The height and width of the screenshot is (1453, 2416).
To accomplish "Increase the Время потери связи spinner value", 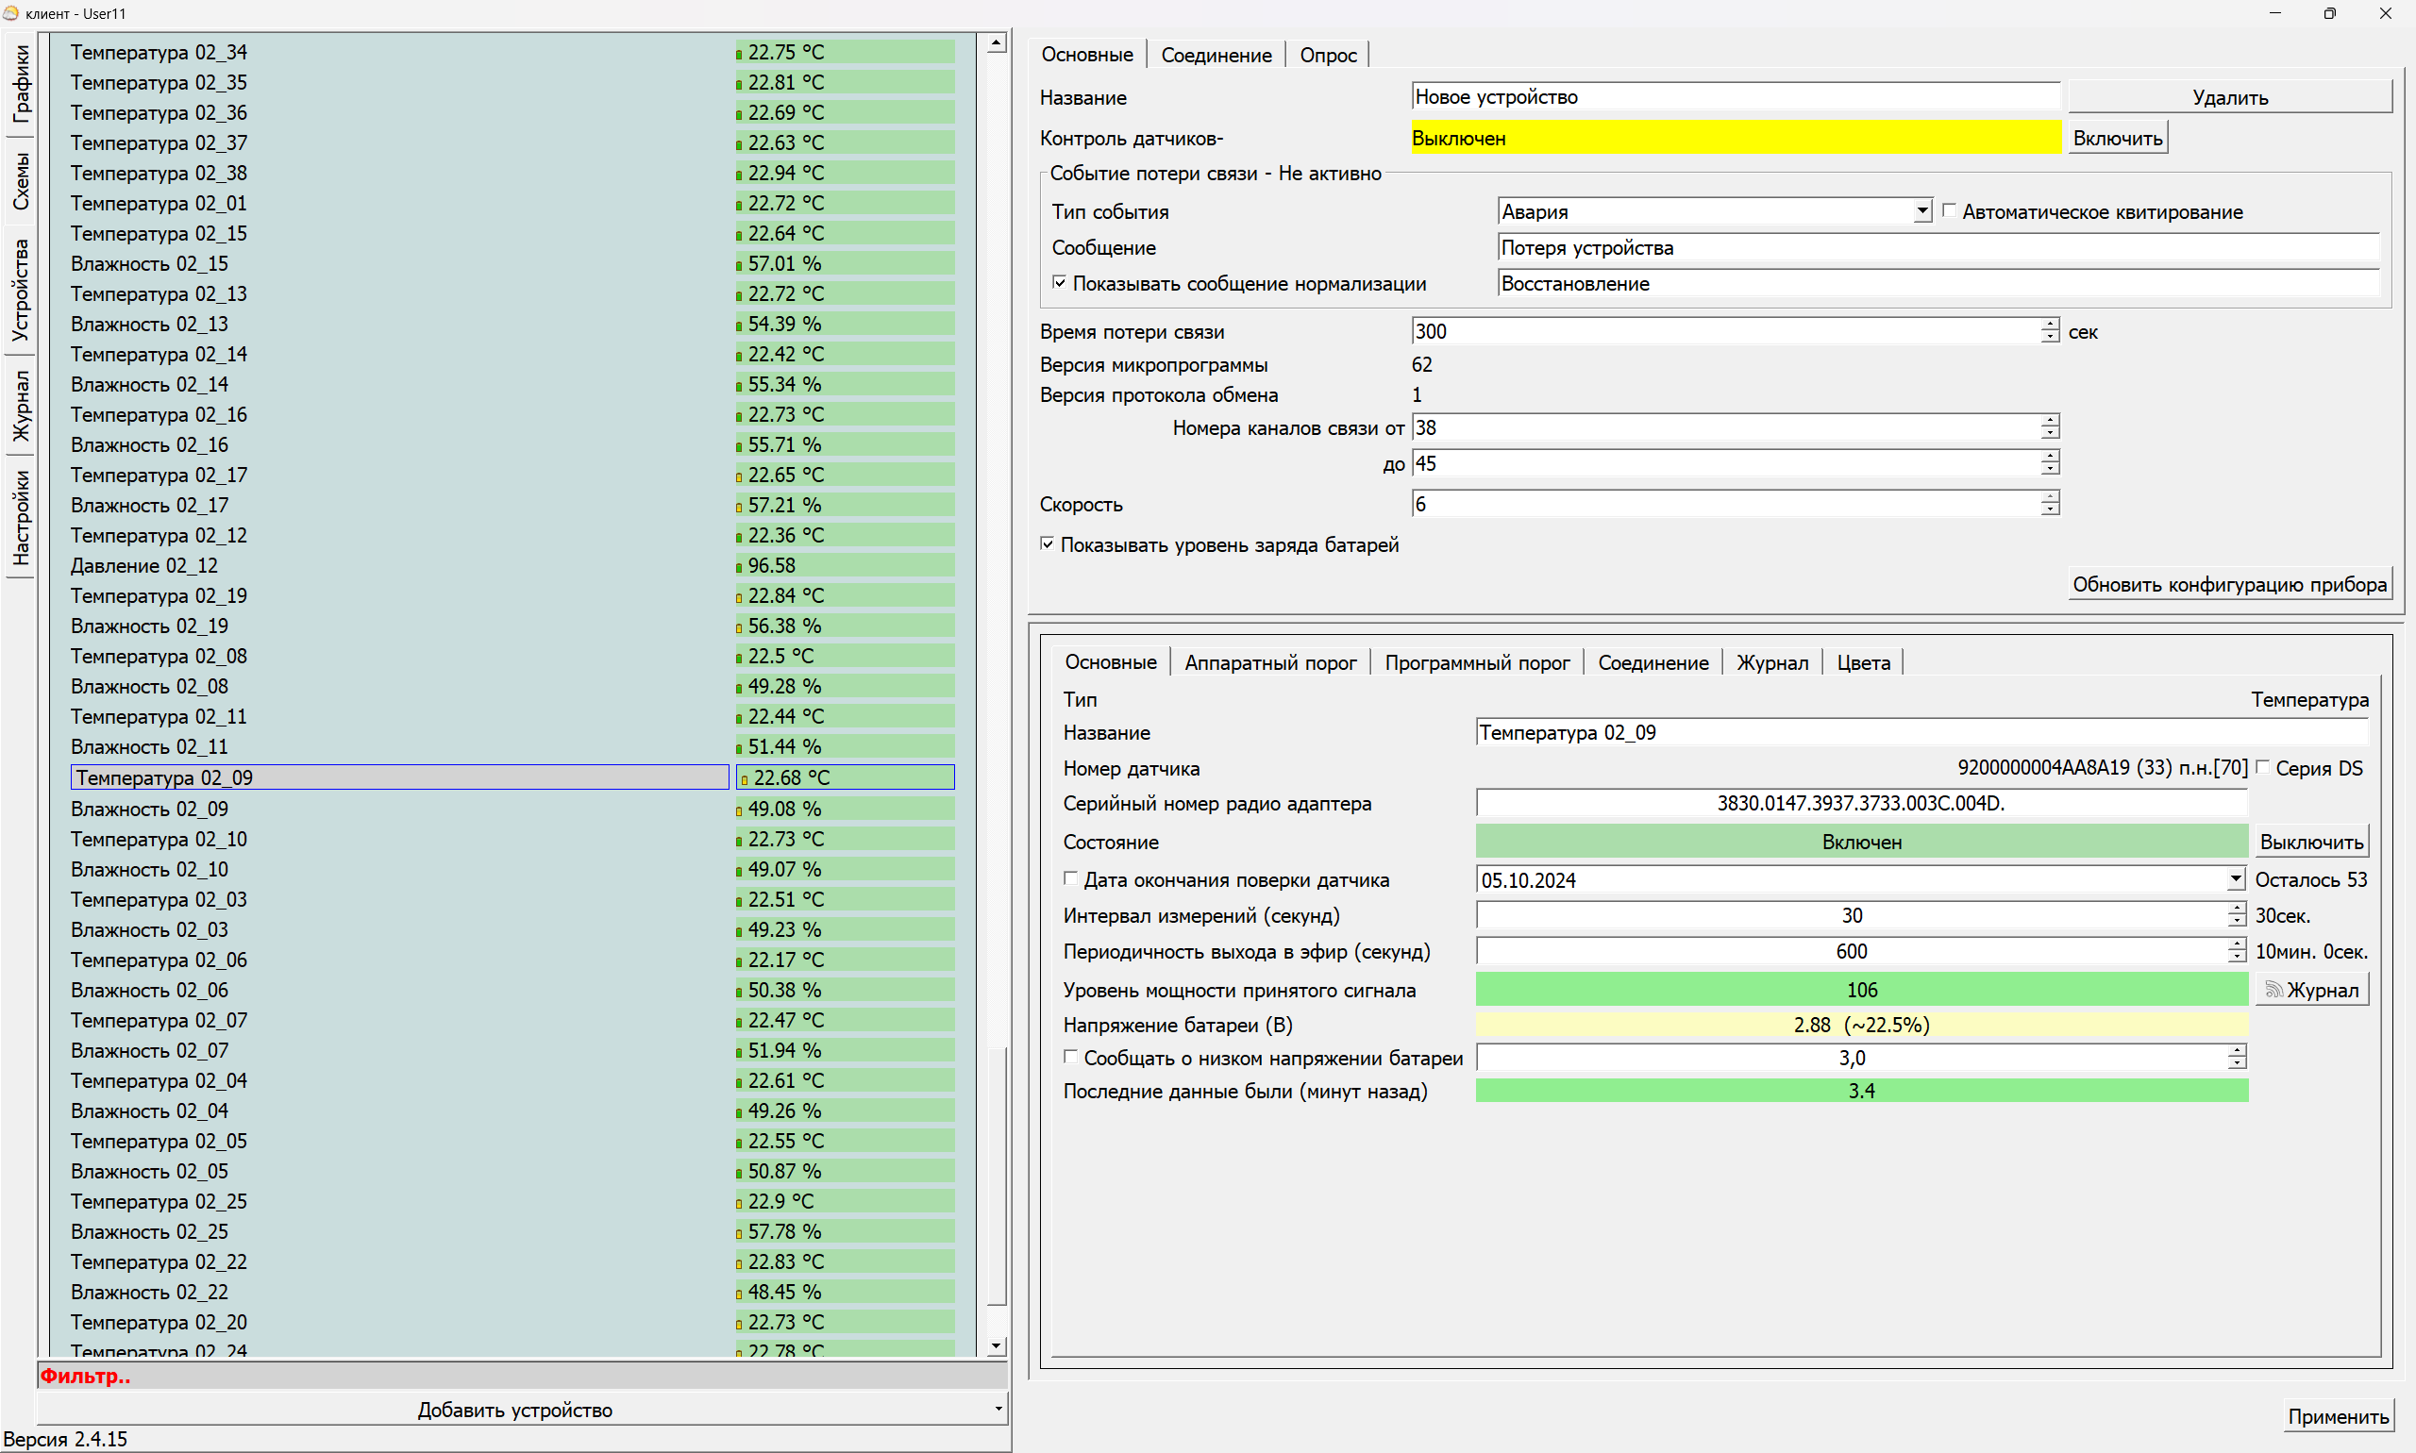I will point(2050,326).
